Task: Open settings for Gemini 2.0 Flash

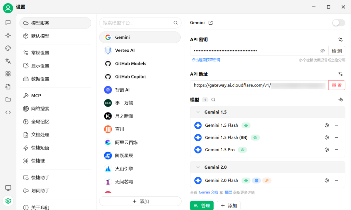Action: click(x=327, y=180)
